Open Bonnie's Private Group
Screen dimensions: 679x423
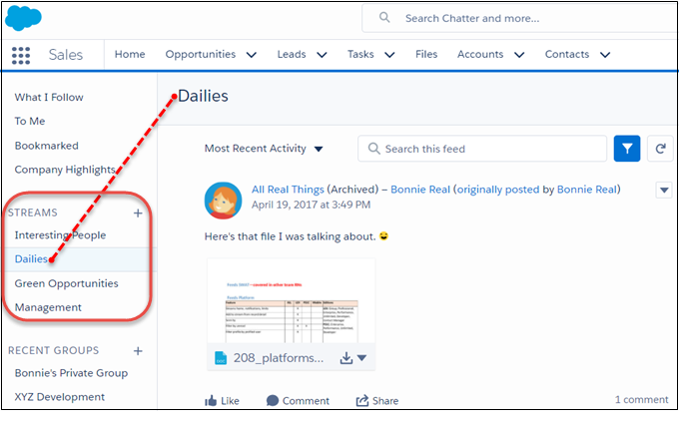tap(71, 373)
